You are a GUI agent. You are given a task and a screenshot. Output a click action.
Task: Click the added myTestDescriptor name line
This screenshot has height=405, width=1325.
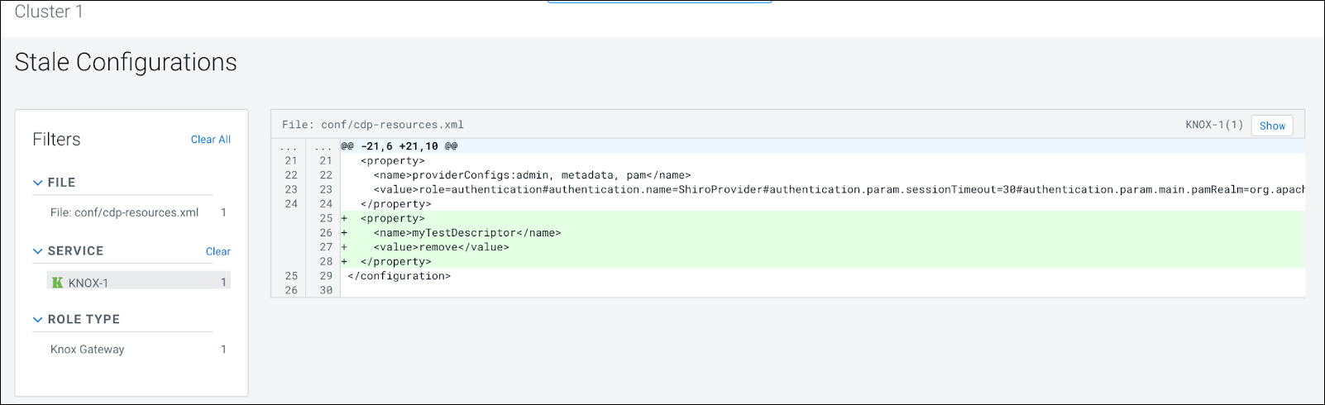coord(466,233)
